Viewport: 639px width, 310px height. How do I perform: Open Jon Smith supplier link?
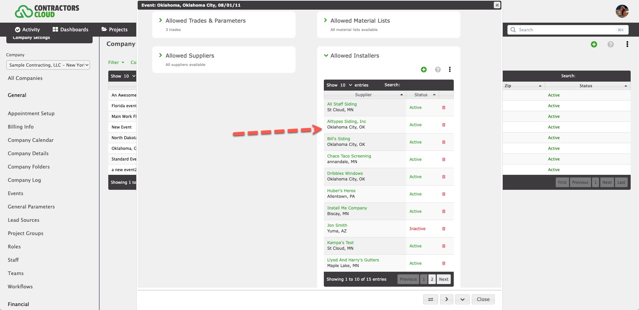tap(337, 225)
